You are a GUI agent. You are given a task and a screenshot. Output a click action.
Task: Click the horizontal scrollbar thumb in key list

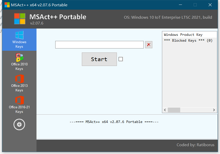174,110
